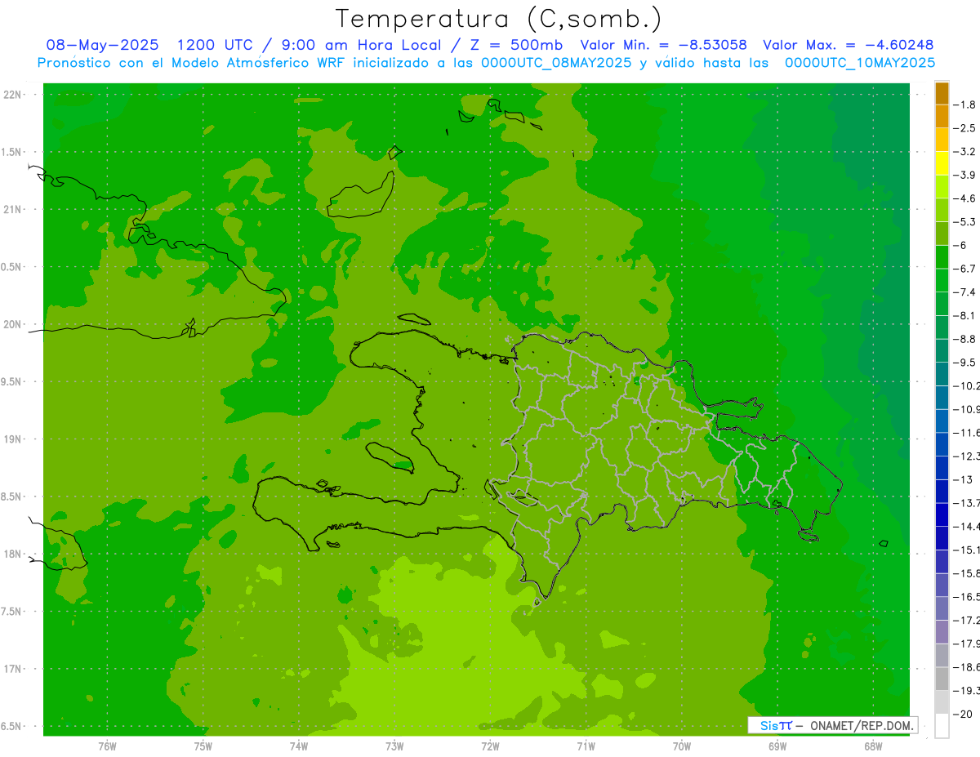
Task: Select the valid-until time '0000UTC_10MAY2025'
Action: pyautogui.click(x=860, y=62)
